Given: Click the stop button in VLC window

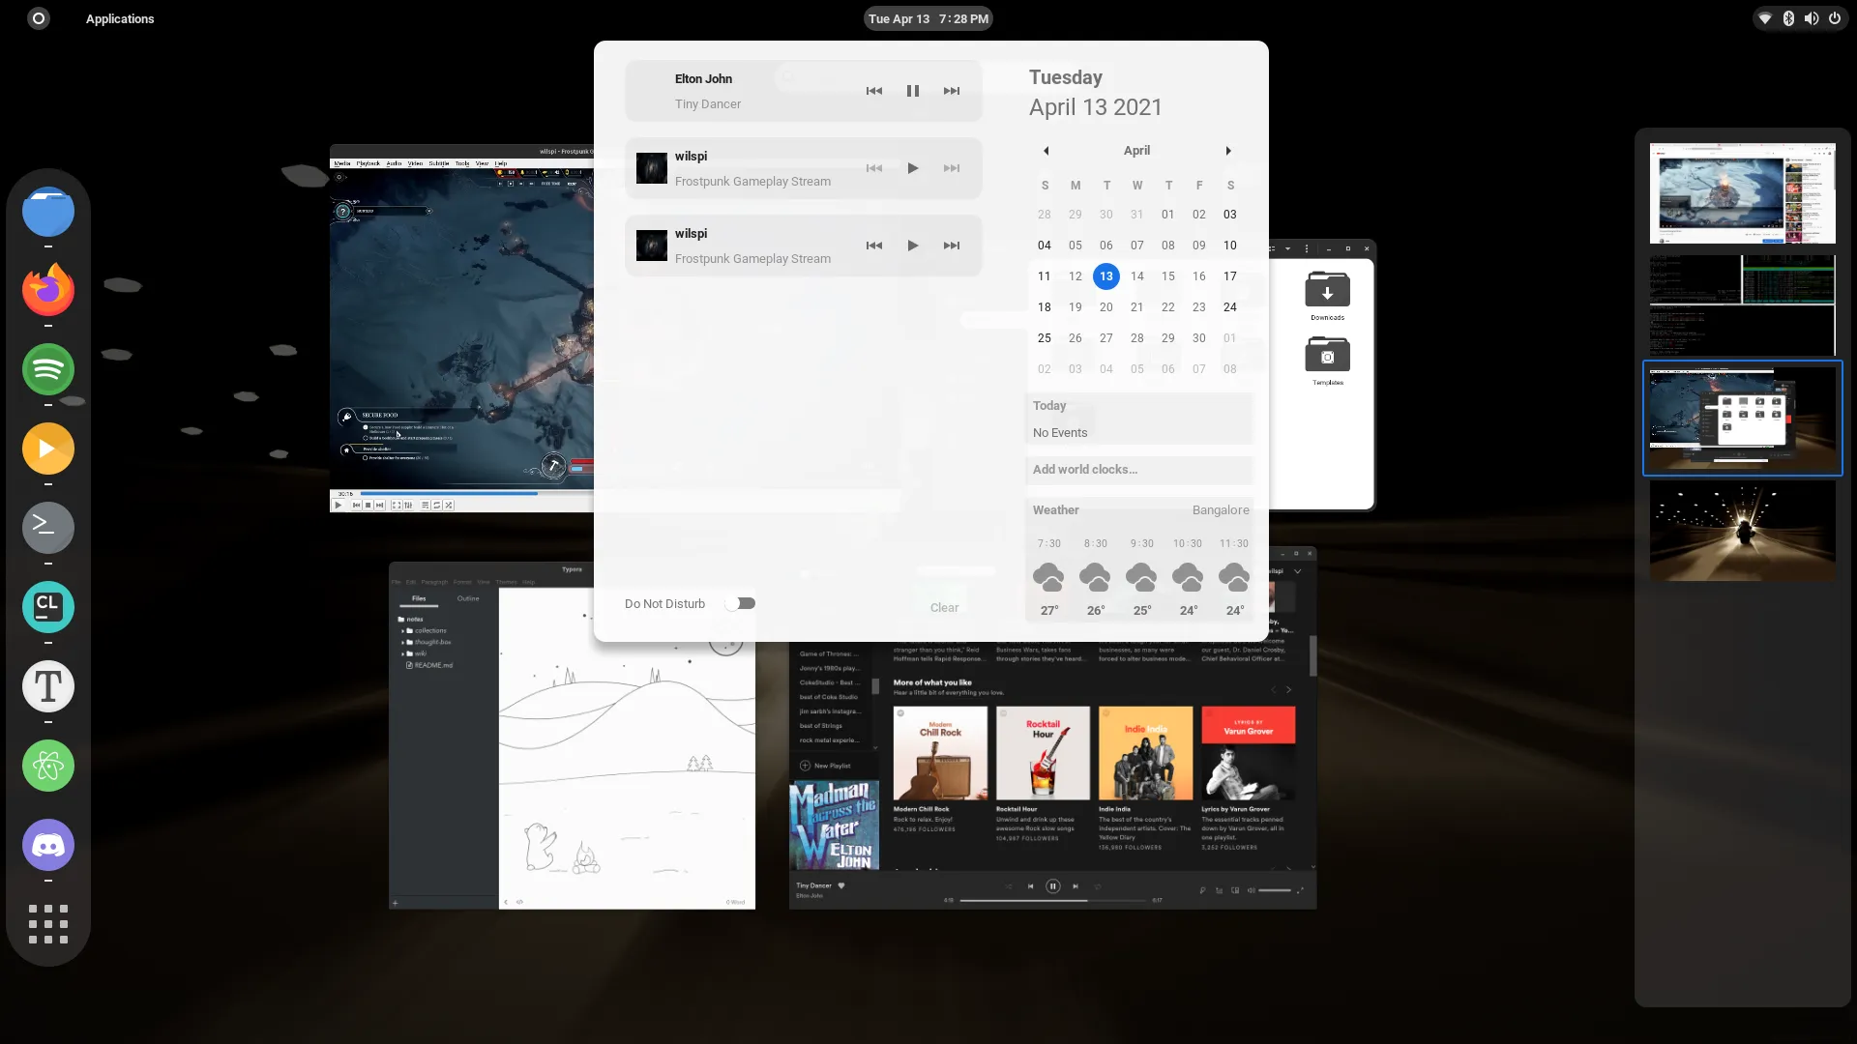Looking at the screenshot, I should [368, 505].
